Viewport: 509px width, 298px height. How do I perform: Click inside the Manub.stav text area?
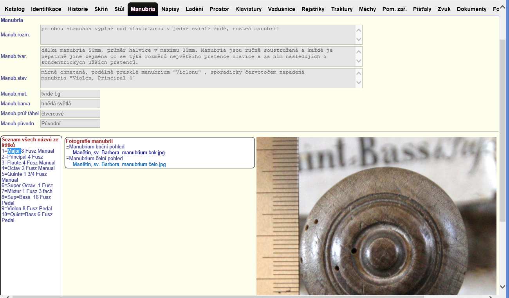click(x=201, y=78)
